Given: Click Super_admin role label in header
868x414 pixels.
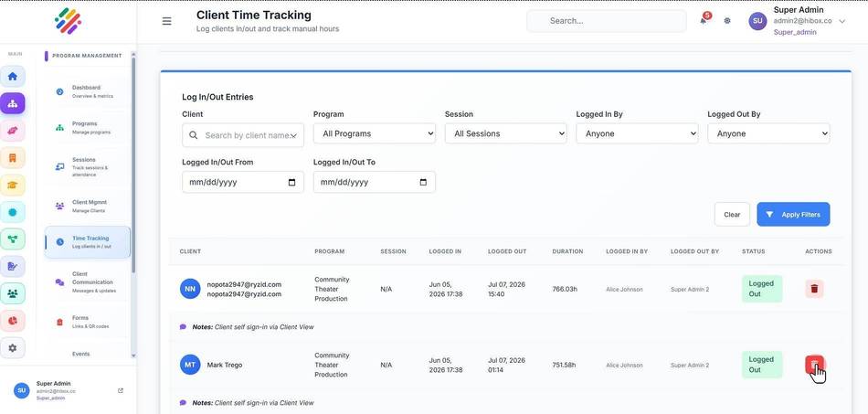Looking at the screenshot, I should (x=795, y=32).
